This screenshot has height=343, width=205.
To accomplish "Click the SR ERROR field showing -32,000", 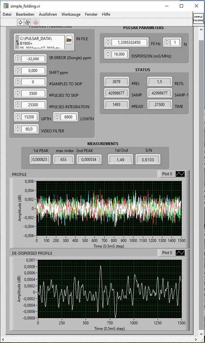I will coord(33,59).
